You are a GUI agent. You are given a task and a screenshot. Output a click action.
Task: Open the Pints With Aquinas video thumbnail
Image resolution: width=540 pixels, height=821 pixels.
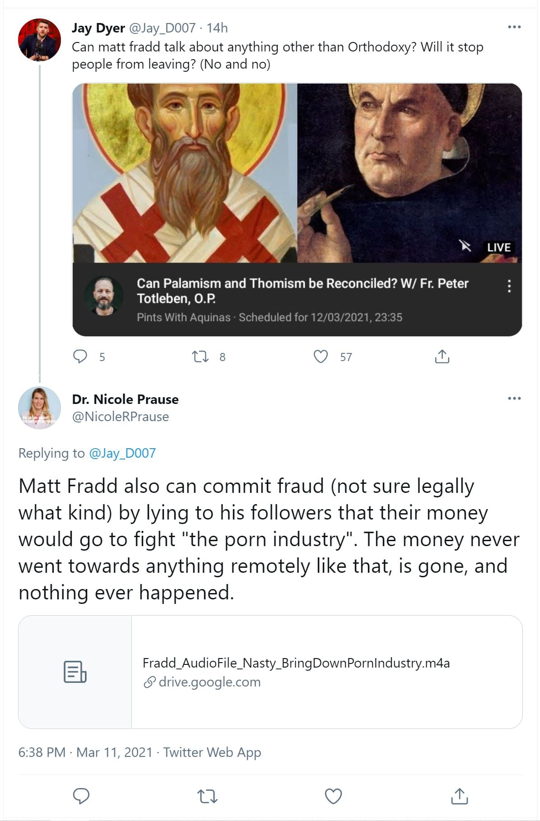coord(297,173)
